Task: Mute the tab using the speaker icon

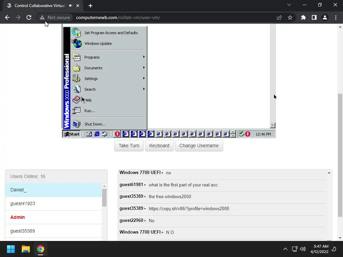Action: tap(70, 6)
